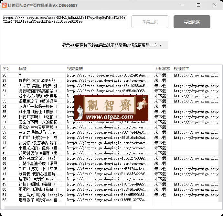The height and width of the screenshot is (216, 223).
Task: Select row titled 紧跟潮流了 #剪映调色
Action: (x=110, y=101)
